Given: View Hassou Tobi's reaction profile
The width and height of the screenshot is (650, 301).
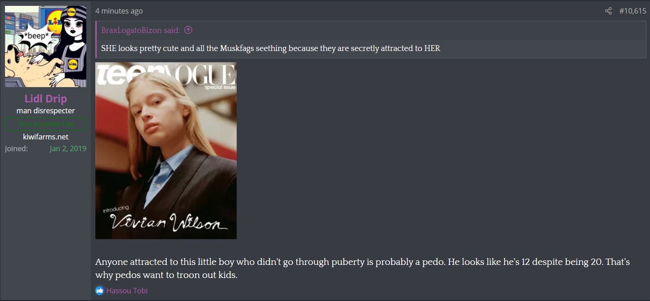Looking at the screenshot, I should (x=127, y=291).
